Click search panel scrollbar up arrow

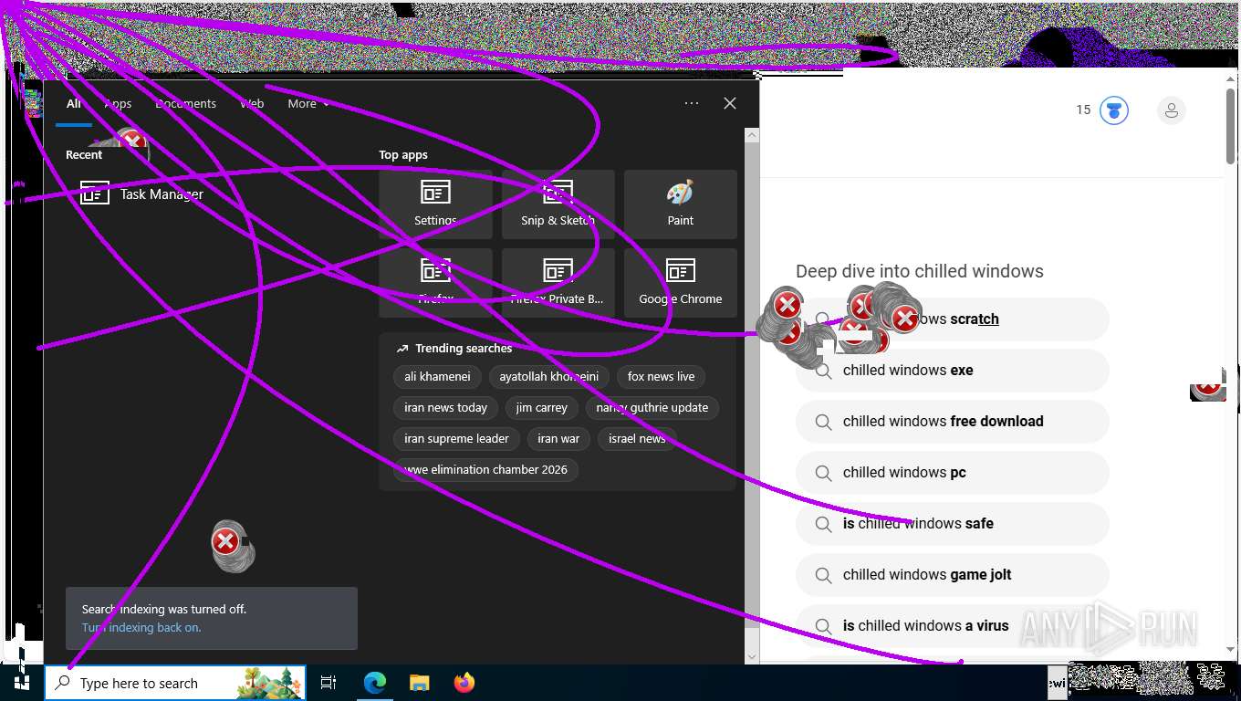pos(752,135)
